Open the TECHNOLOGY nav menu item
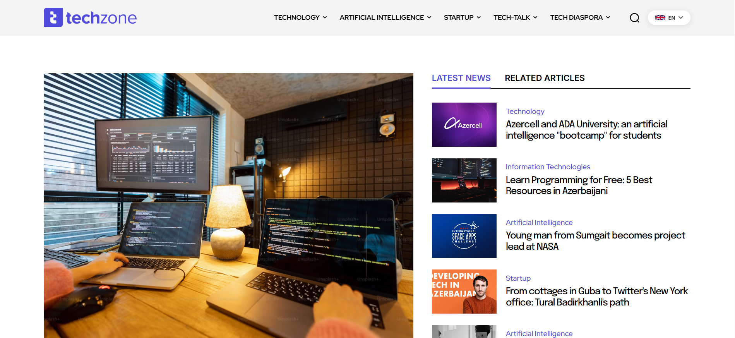The width and height of the screenshot is (735, 338). [x=297, y=17]
